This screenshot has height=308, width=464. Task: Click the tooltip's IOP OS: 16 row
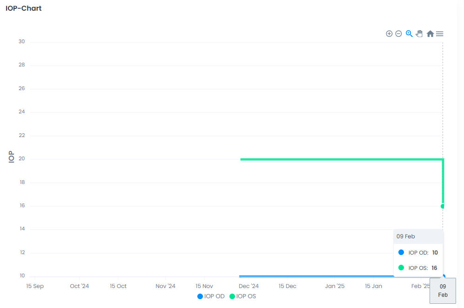pos(418,268)
